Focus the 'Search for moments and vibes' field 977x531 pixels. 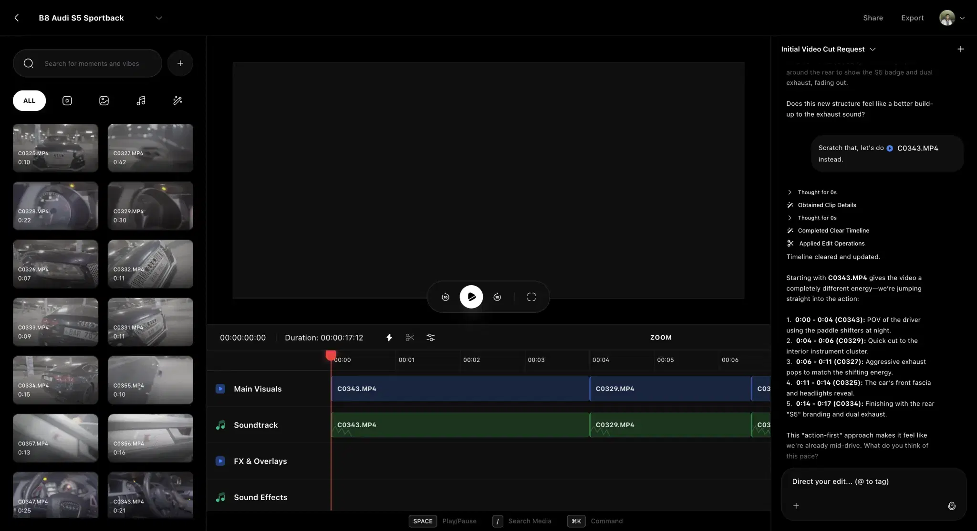[87, 63]
